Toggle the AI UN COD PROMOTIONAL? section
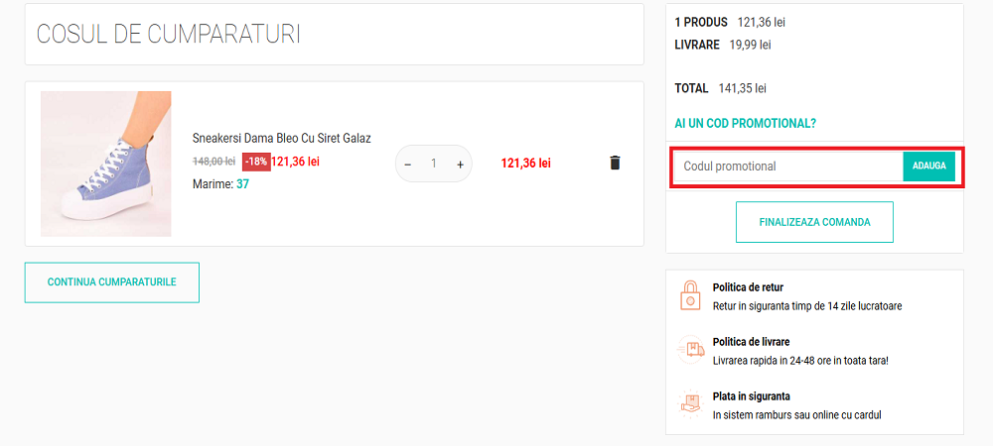The image size is (993, 446). coord(745,124)
